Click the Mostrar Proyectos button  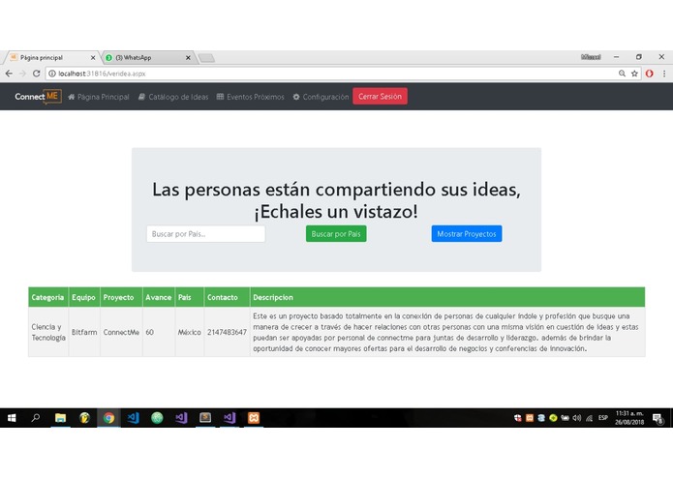click(467, 234)
